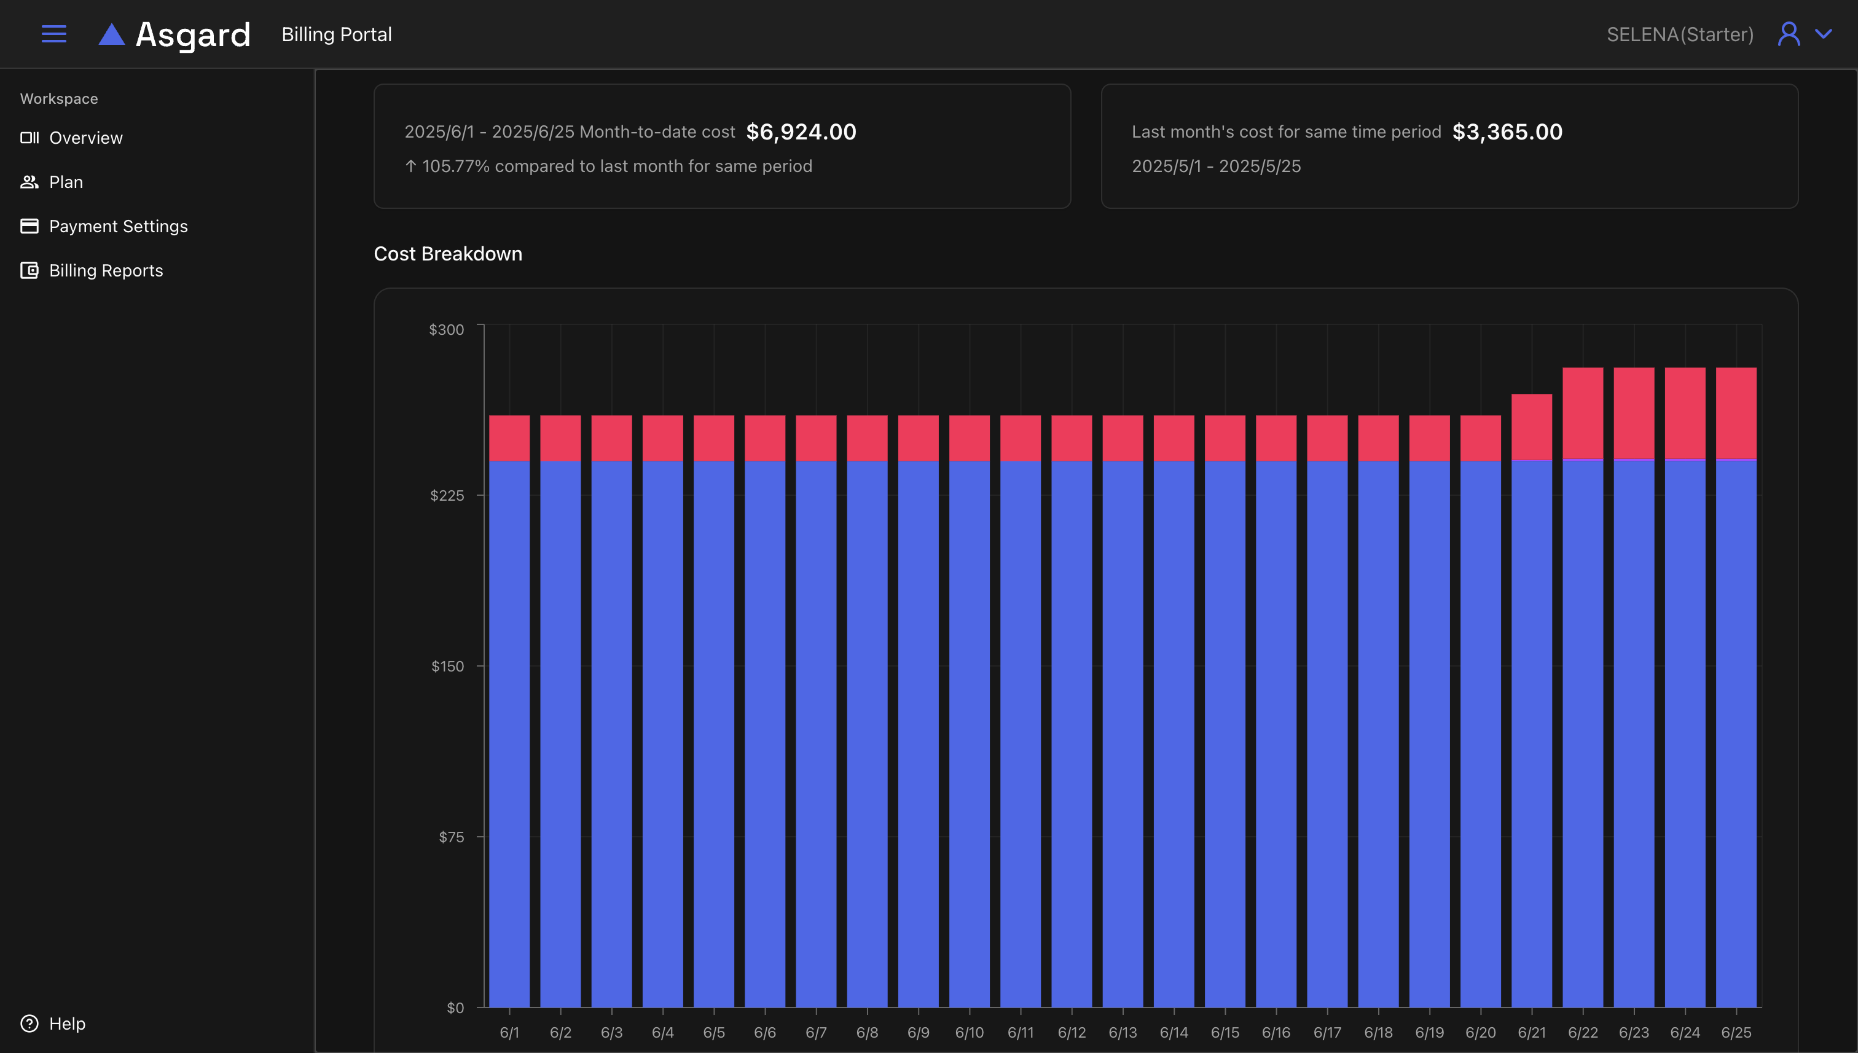This screenshot has width=1858, height=1053.
Task: Open Billing Reports page
Action: click(106, 270)
